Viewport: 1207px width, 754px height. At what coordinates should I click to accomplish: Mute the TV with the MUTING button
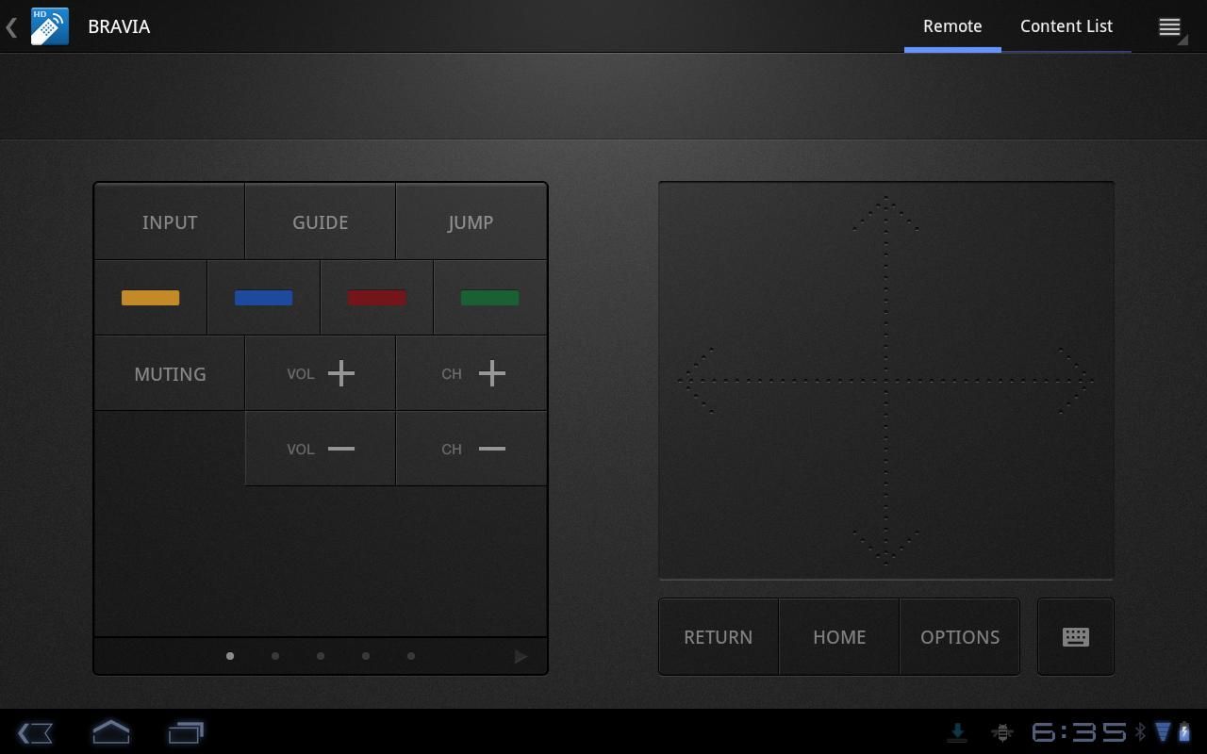[x=170, y=373]
